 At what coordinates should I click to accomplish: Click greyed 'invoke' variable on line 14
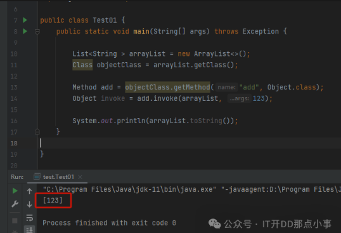point(113,98)
